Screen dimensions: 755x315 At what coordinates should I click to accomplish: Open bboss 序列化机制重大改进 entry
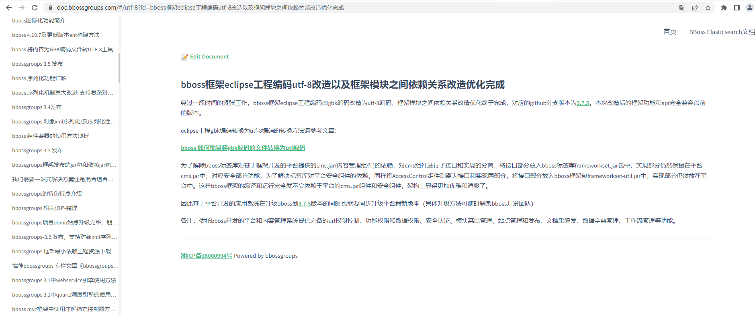(x=63, y=93)
